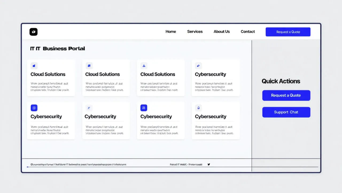Click the solid blue icon on bottom-left Cybersecurity card
This screenshot has width=342, height=193.
[34, 108]
